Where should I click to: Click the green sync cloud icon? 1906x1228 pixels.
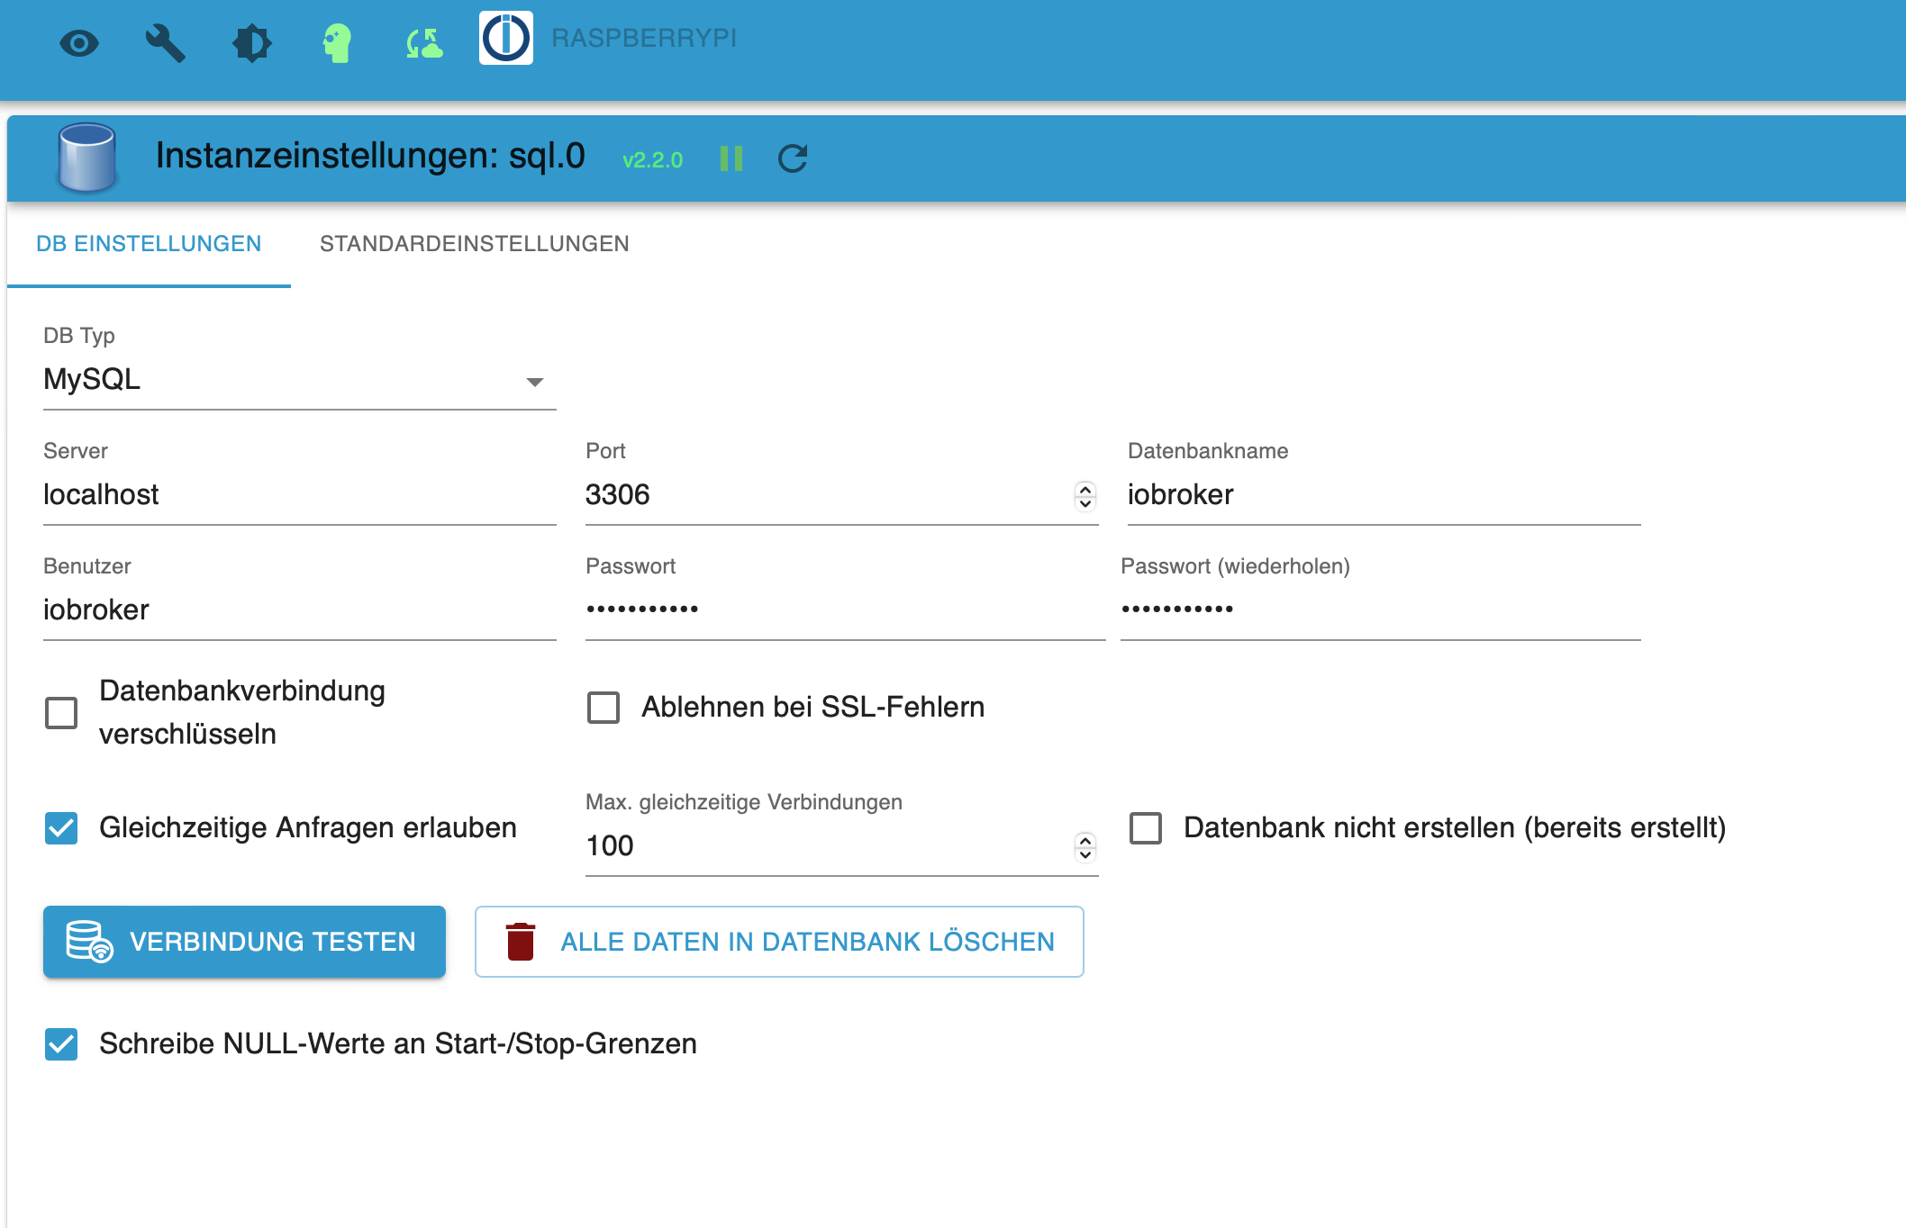(423, 42)
